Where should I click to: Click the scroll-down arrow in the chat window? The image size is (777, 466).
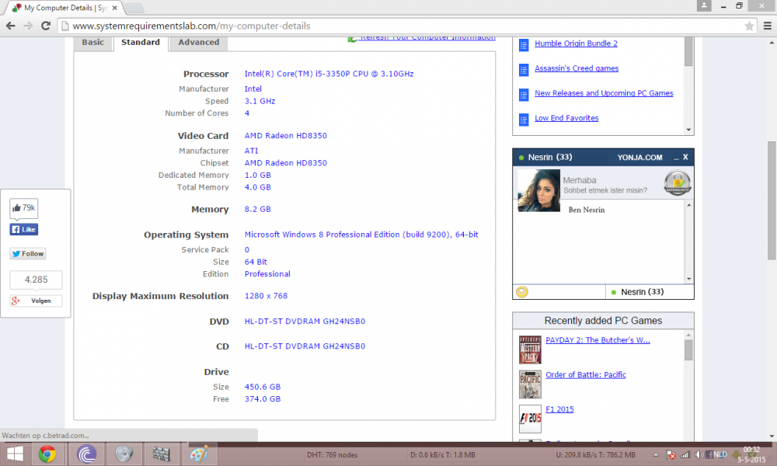(688, 279)
